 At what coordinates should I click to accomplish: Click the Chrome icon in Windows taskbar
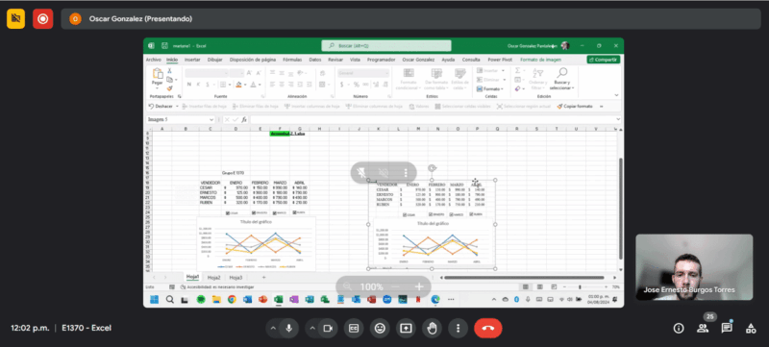click(232, 300)
